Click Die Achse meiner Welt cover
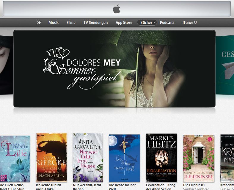 pos(124,158)
